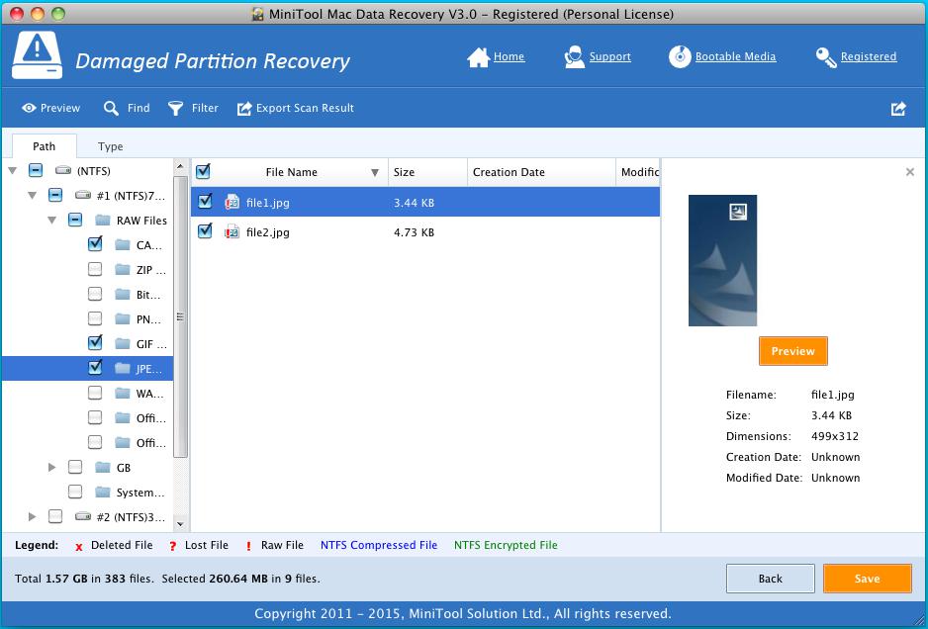The image size is (928, 629).
Task: Click the System... folder icon
Action: [x=103, y=493]
